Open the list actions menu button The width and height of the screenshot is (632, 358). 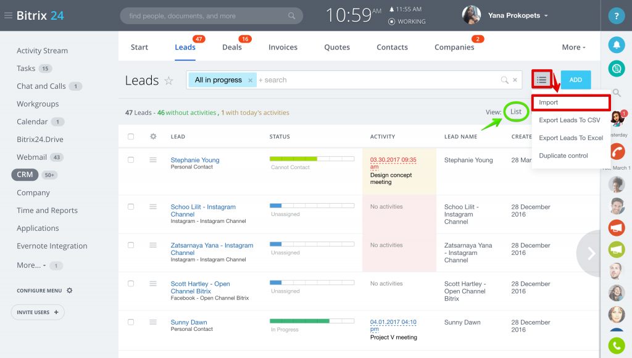(x=541, y=80)
